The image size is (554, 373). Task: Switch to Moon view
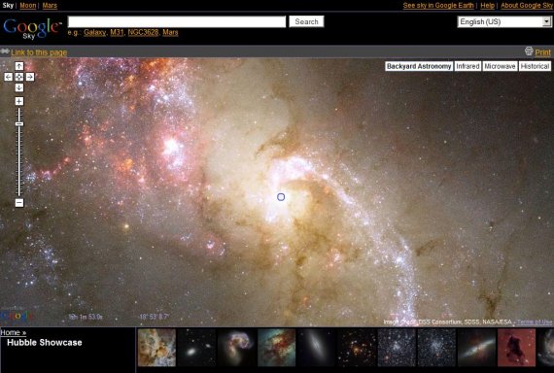click(x=28, y=5)
